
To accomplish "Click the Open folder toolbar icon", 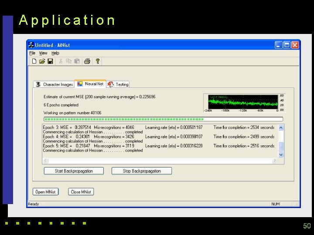I will (42, 61).
